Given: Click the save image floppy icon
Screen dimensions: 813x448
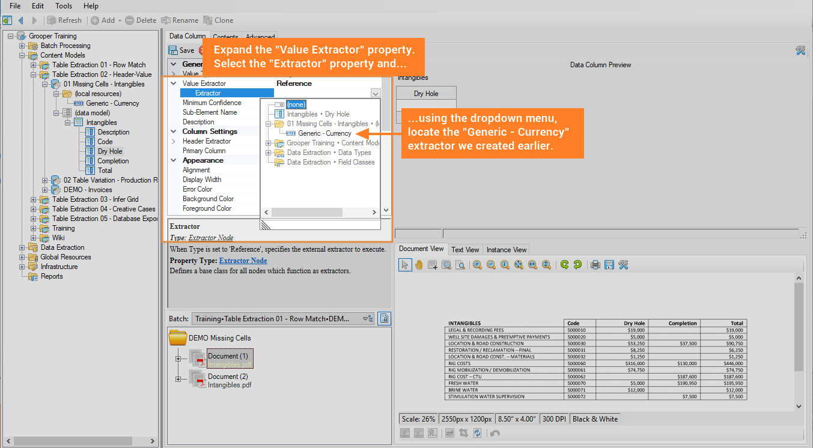Looking at the screenshot, I should (609, 264).
